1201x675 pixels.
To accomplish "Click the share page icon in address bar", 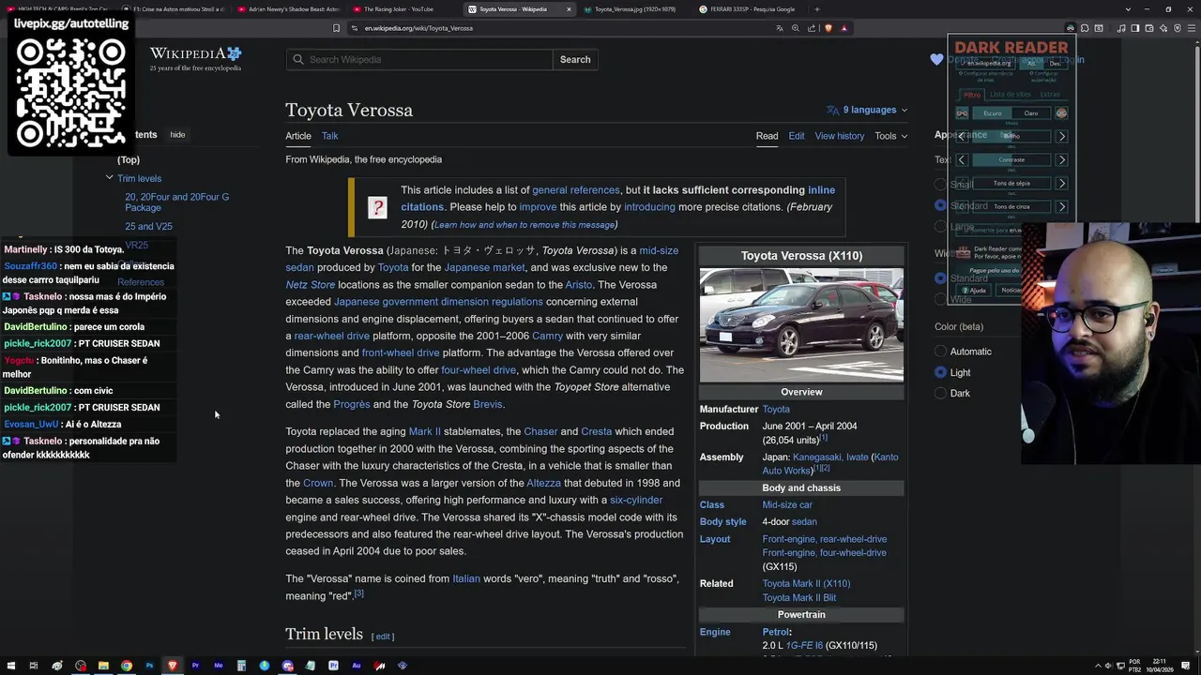I will click(x=812, y=28).
